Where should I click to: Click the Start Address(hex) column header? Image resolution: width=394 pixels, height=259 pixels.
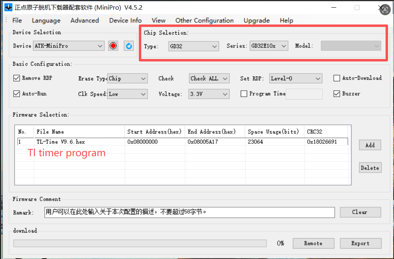(x=154, y=132)
